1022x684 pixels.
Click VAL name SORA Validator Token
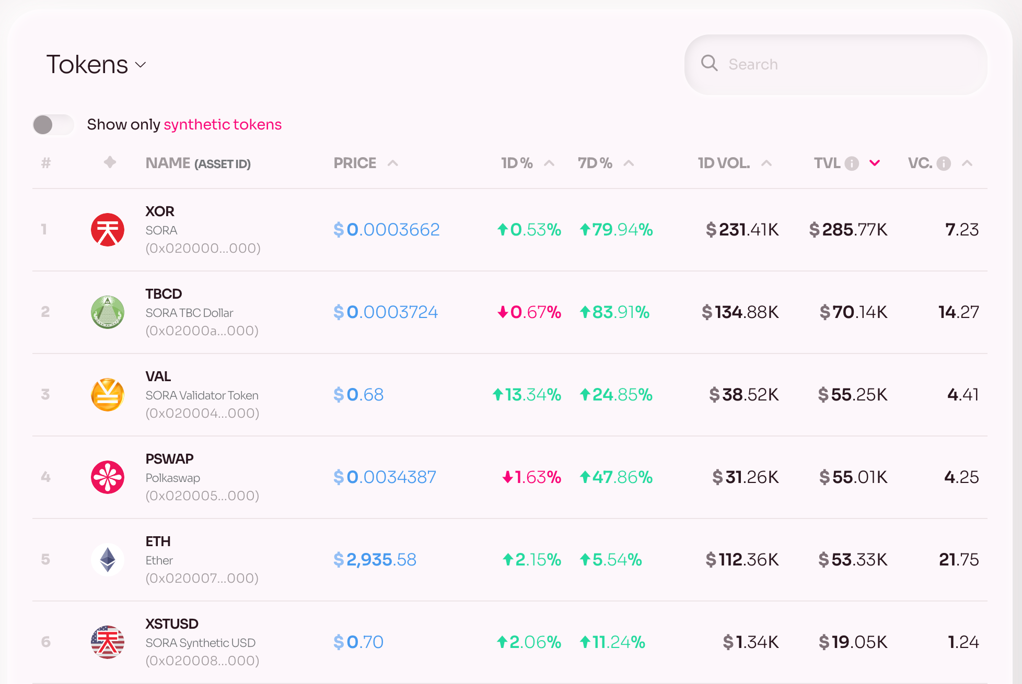pyautogui.click(x=202, y=395)
